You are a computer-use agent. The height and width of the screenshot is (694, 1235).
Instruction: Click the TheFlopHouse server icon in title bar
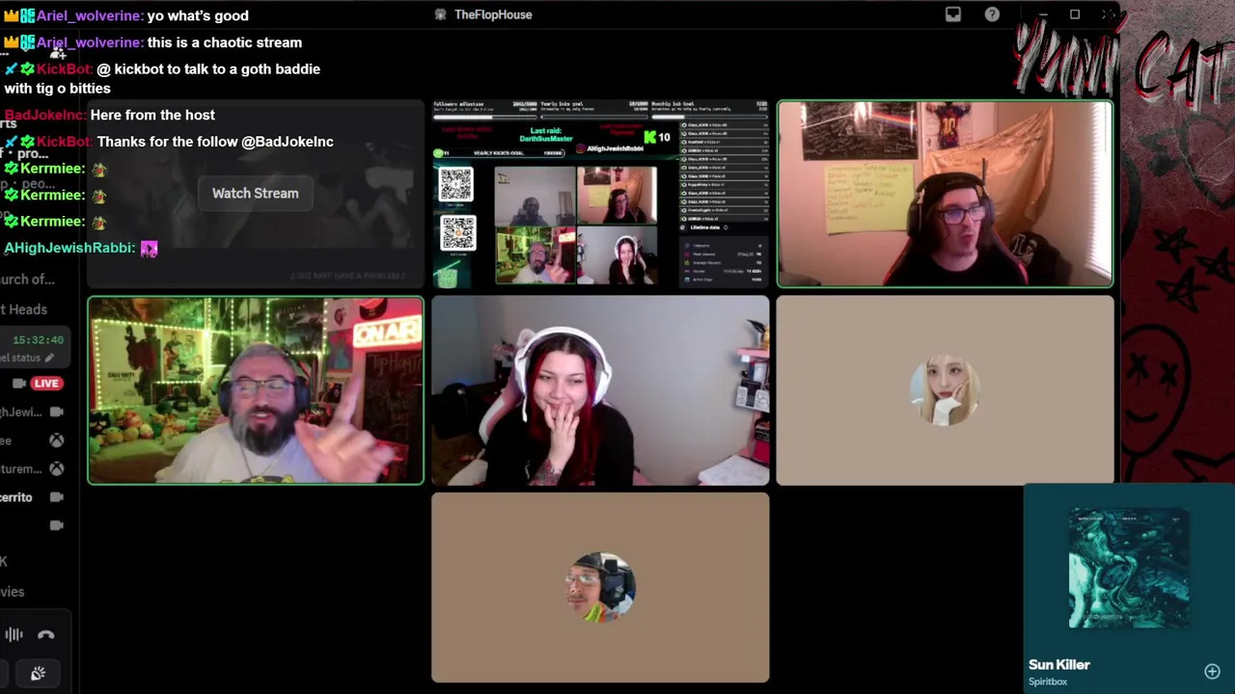(x=441, y=14)
